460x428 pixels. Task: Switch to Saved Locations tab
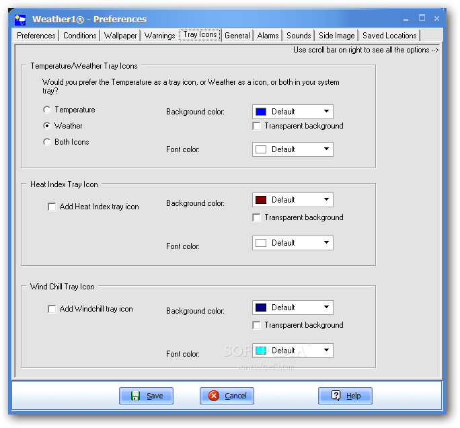pos(389,36)
